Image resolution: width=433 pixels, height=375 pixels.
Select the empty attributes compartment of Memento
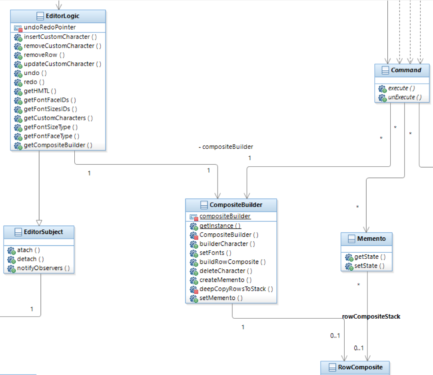click(x=367, y=249)
